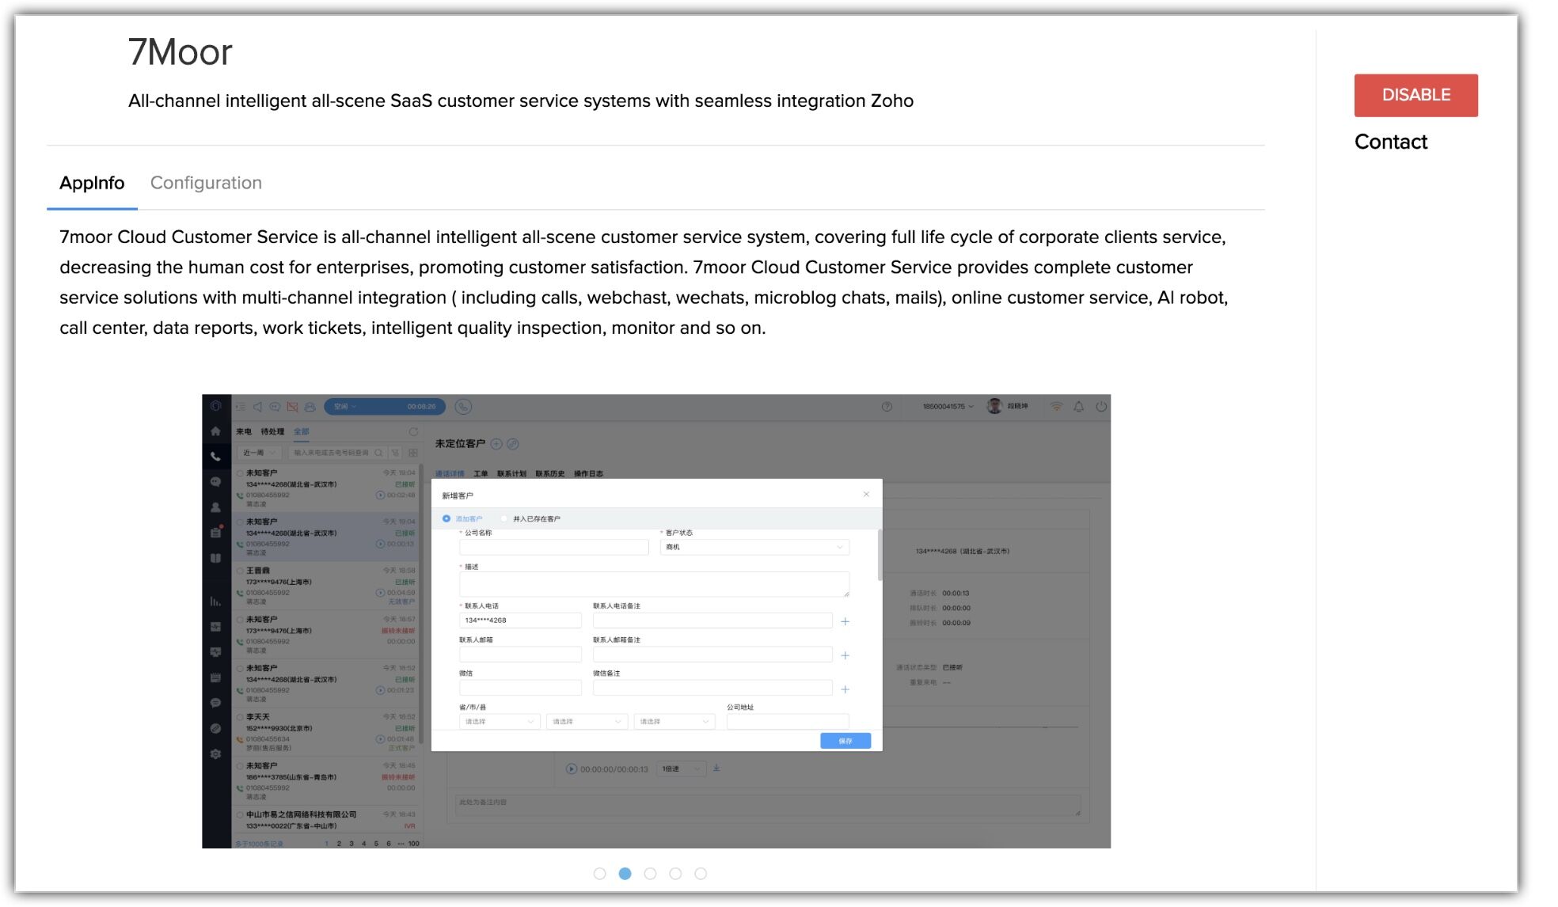
Task: Switch to the AppInfo tab
Action: pyautogui.click(x=92, y=183)
